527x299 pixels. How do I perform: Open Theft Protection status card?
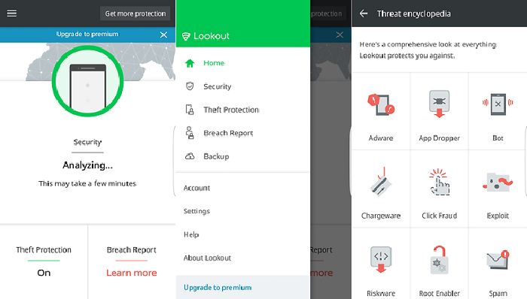44,261
